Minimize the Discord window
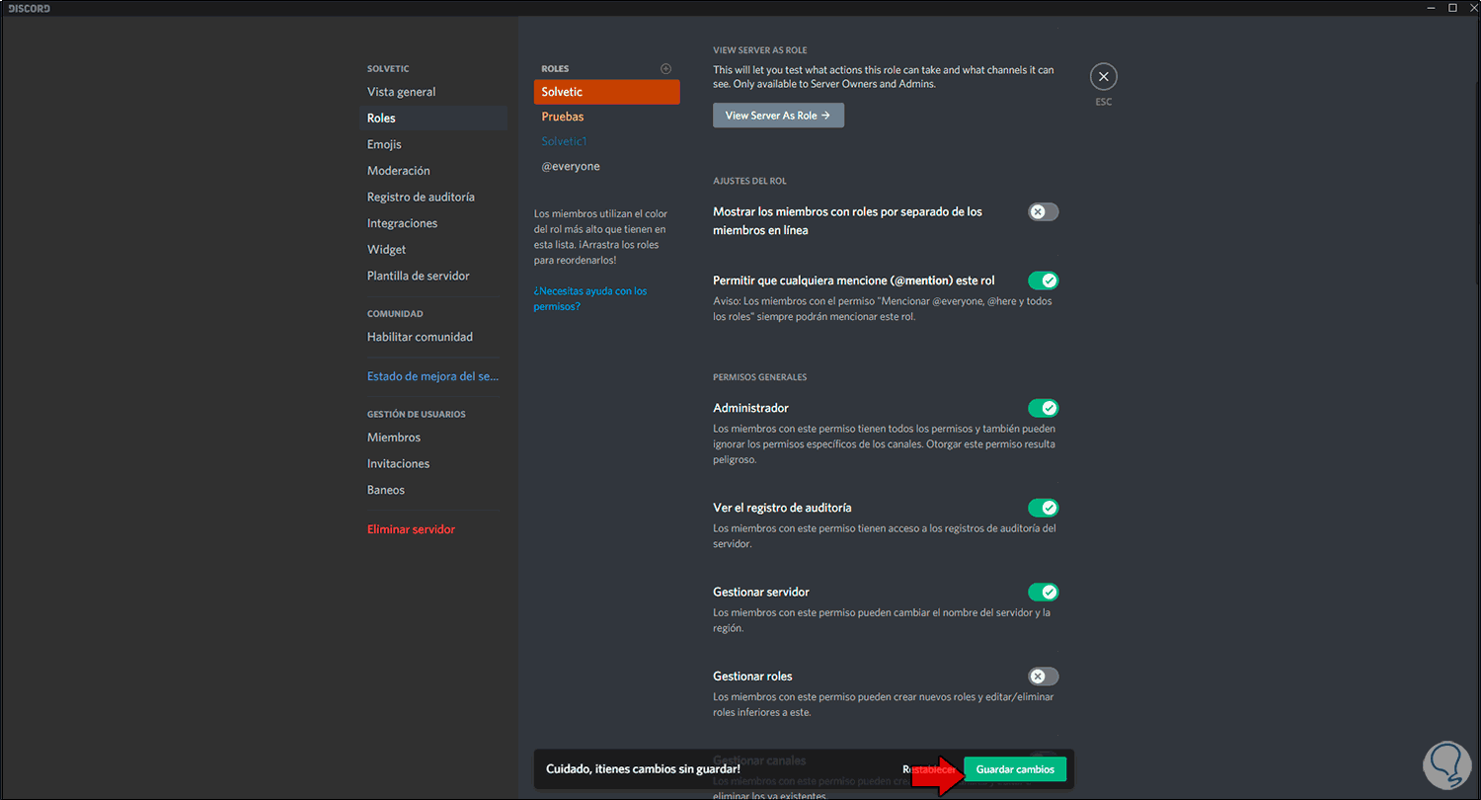The image size is (1481, 800). [x=1431, y=8]
